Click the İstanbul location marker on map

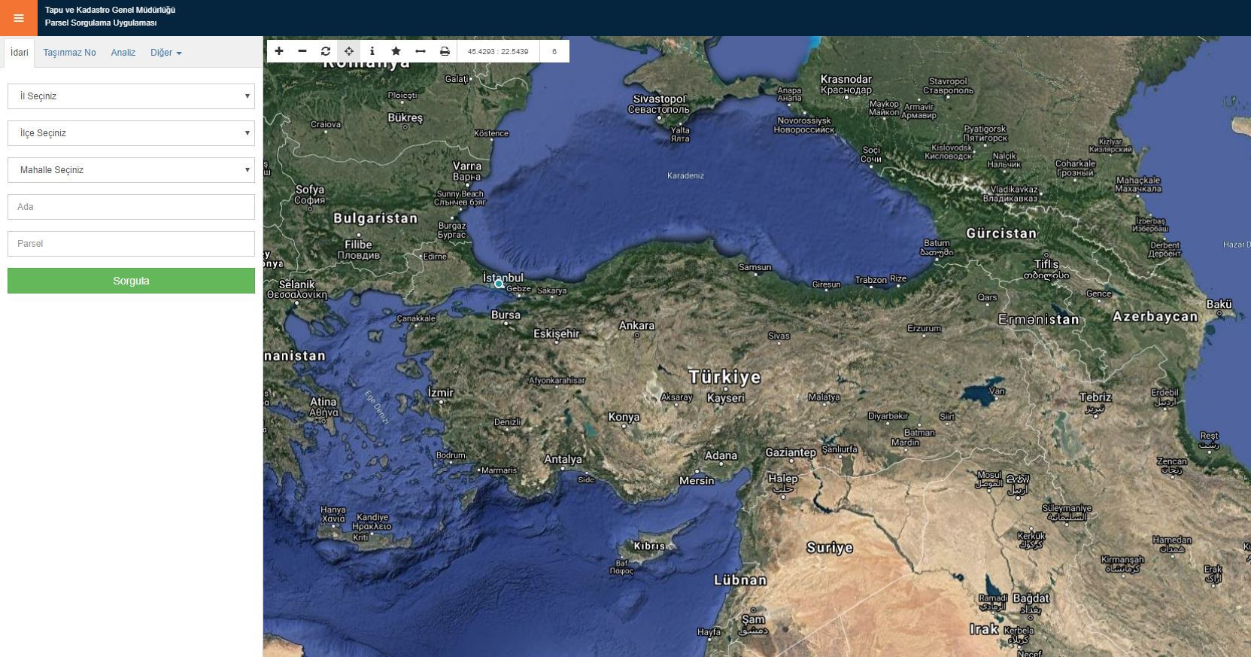tap(499, 284)
